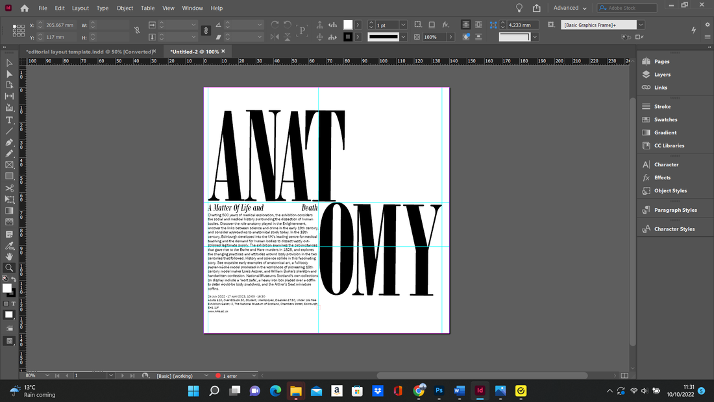Click the Home icon in menu bar
The image size is (714, 402).
pos(25,8)
